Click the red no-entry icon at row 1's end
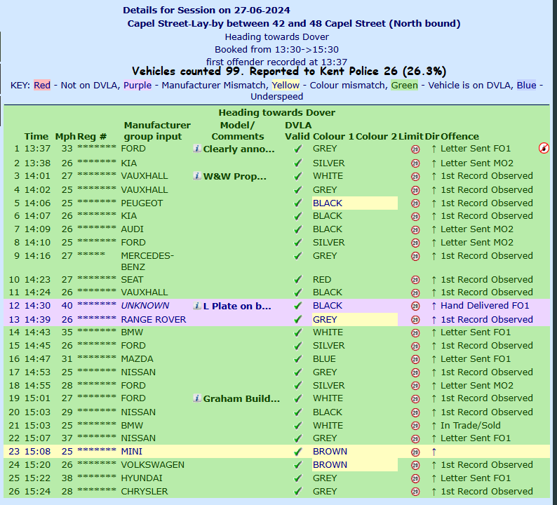This screenshot has height=505, width=557. [544, 148]
